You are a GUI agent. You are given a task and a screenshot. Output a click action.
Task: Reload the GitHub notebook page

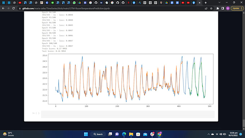pyautogui.click(x=13, y=8)
